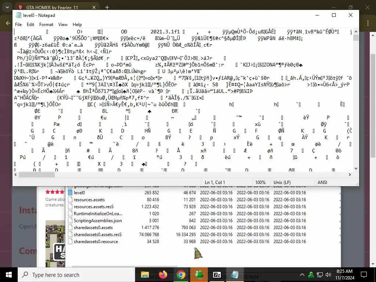Open the Windows Start menu
Screen dimensions: 376x282
(x=9, y=275)
